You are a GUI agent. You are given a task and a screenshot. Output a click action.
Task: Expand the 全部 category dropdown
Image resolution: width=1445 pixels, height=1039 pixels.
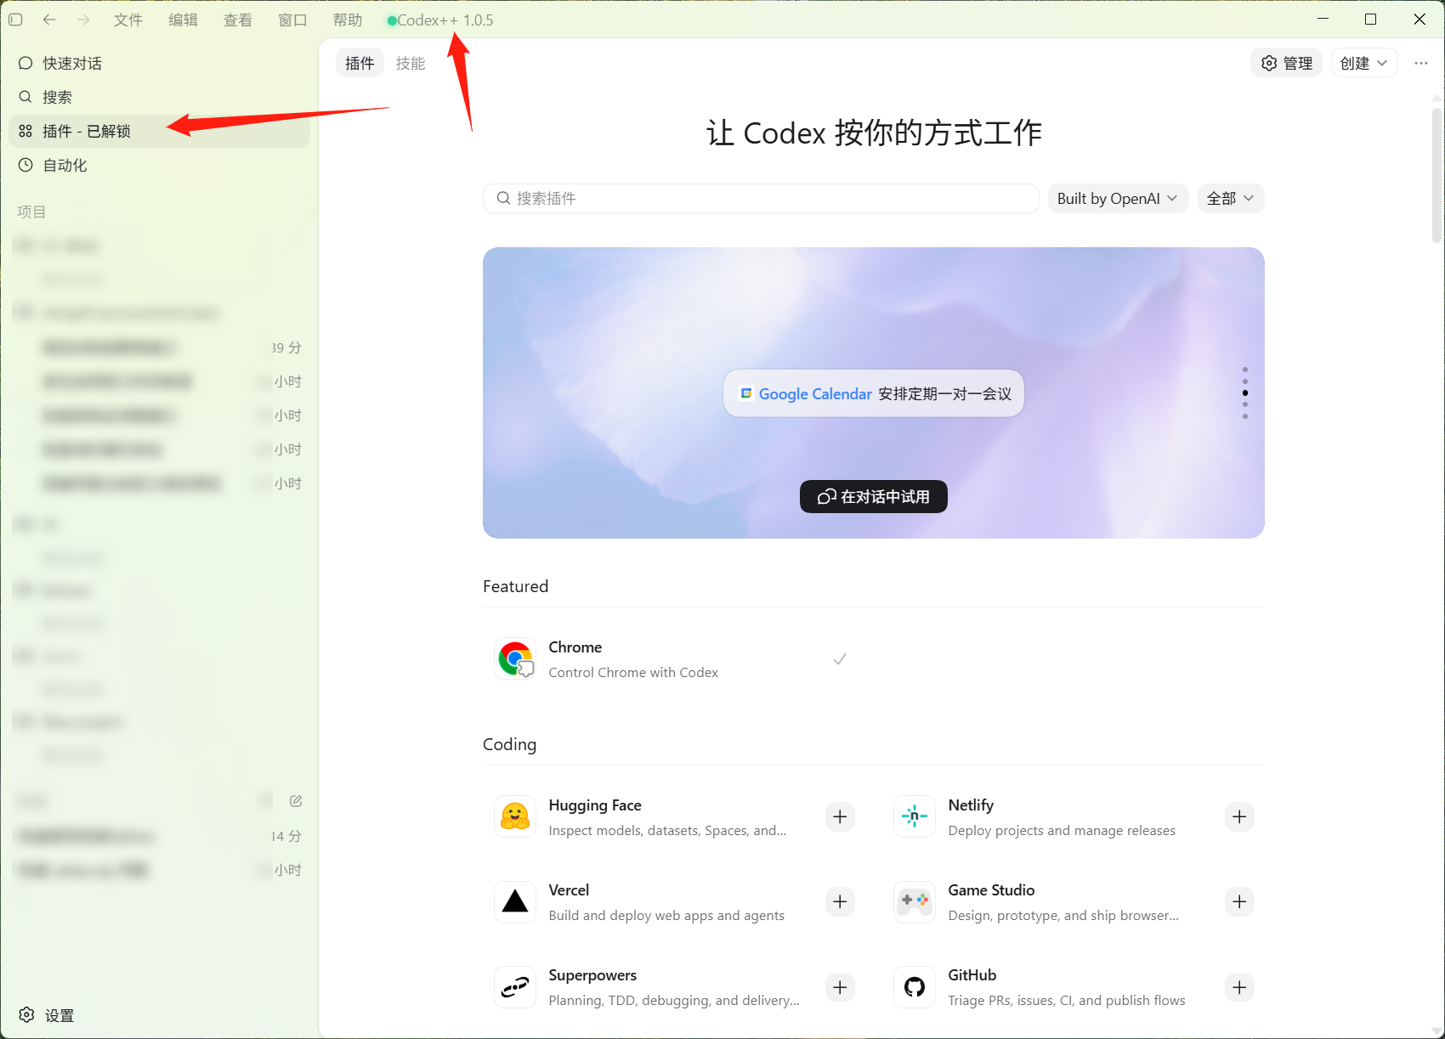[x=1231, y=198]
